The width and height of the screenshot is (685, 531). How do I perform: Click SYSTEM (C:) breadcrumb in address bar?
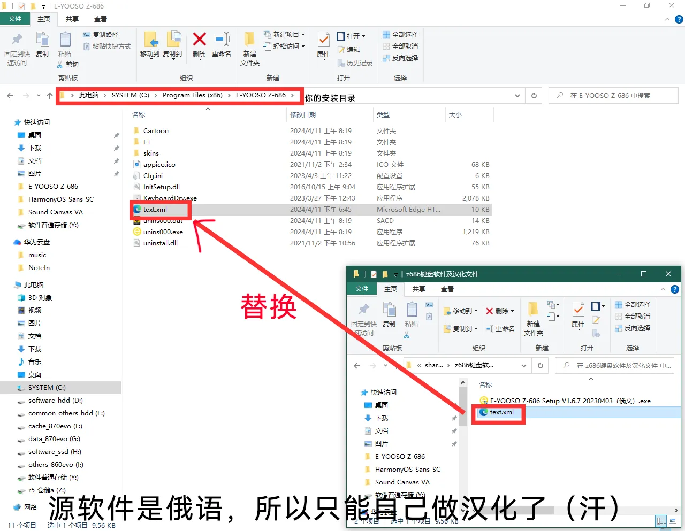click(131, 95)
